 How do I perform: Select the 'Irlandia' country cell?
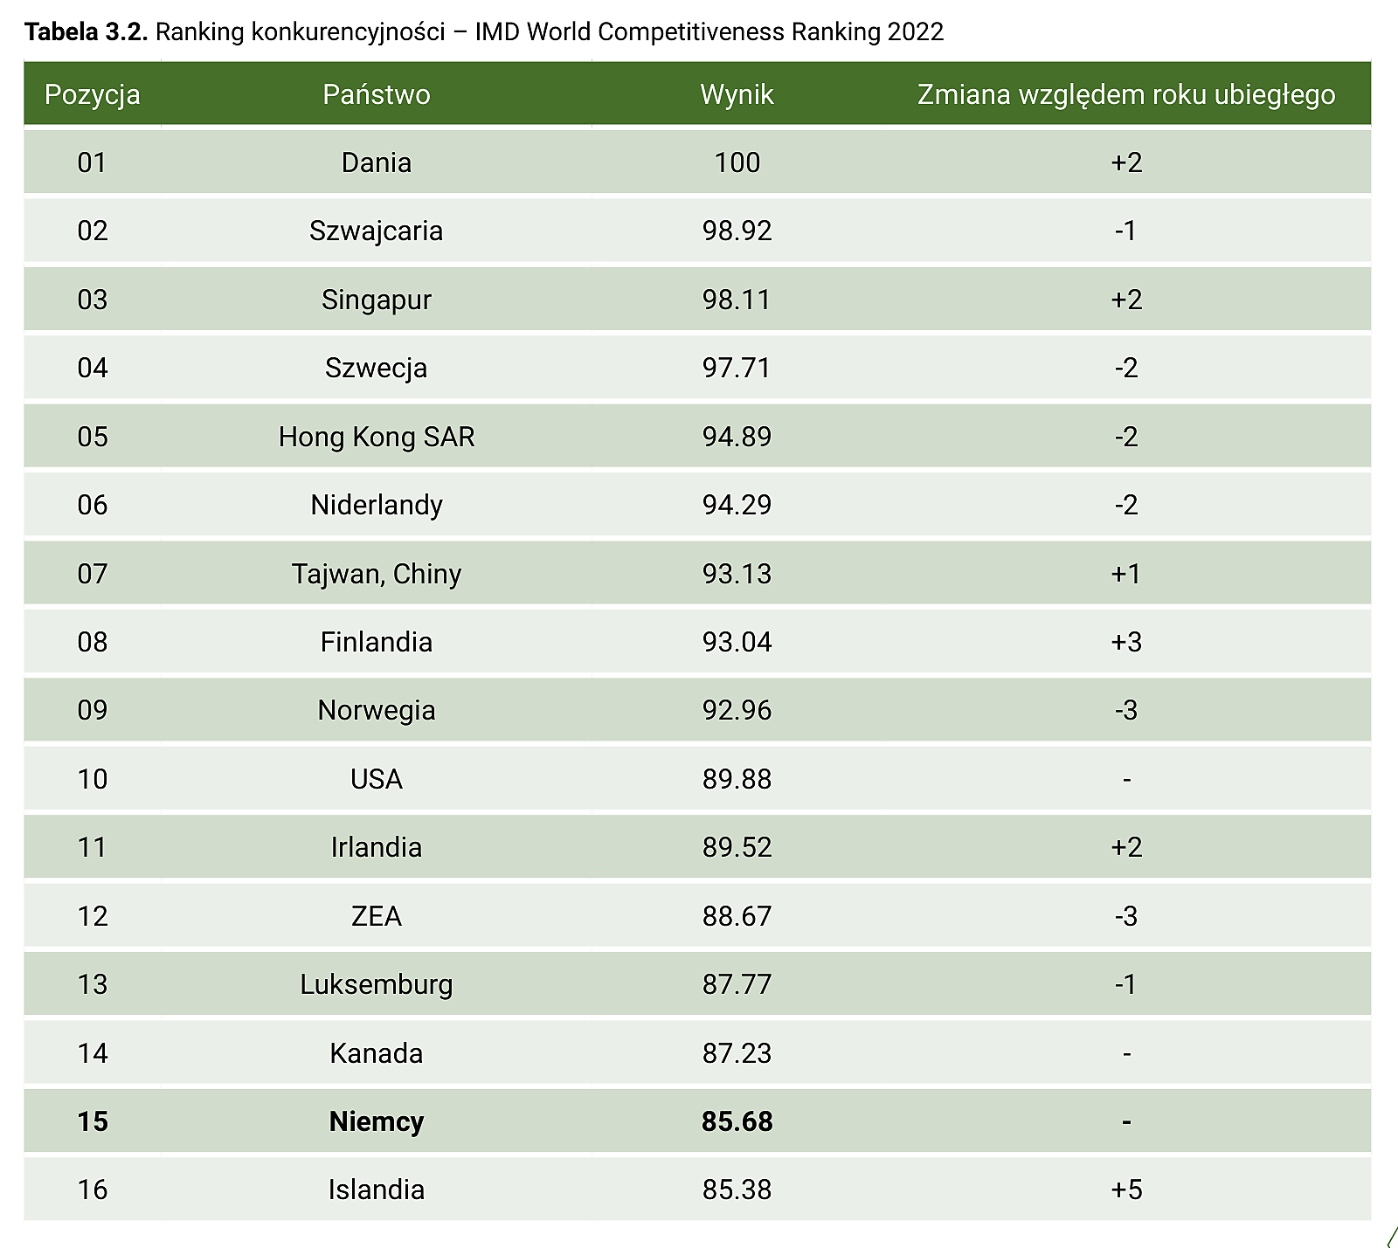tap(377, 847)
